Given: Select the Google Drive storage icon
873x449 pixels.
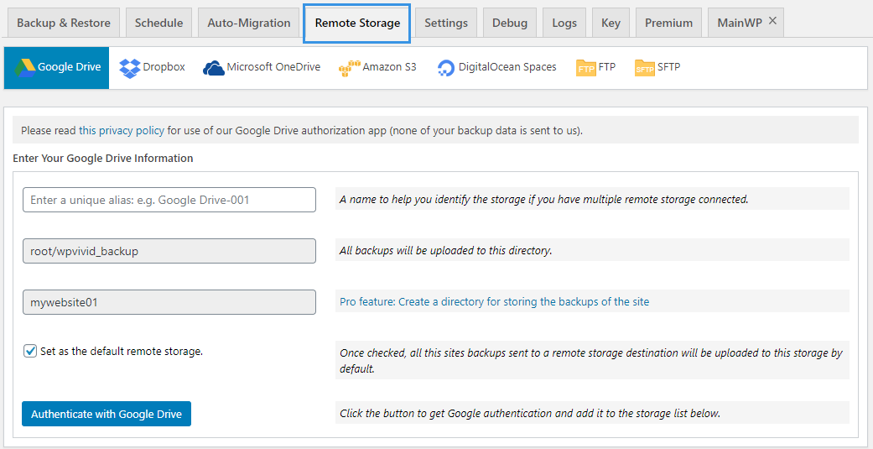Looking at the screenshot, I should 26,67.
